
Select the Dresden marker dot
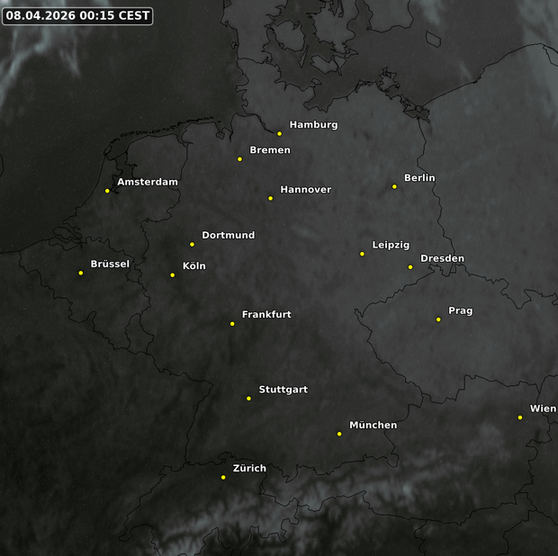[x=410, y=267]
